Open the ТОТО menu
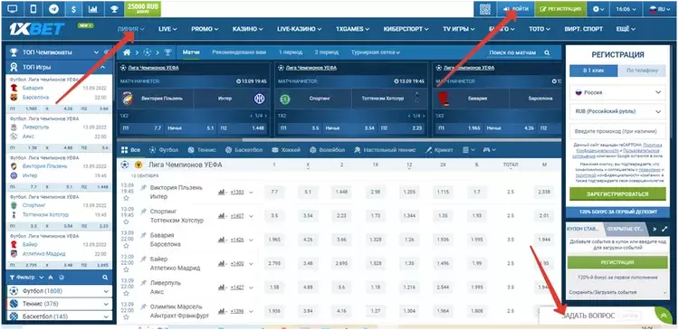This screenshot has height=330, width=679. (540, 29)
